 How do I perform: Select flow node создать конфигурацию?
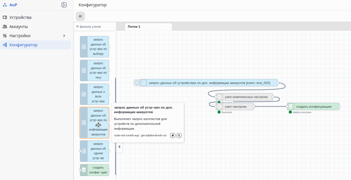313,107
